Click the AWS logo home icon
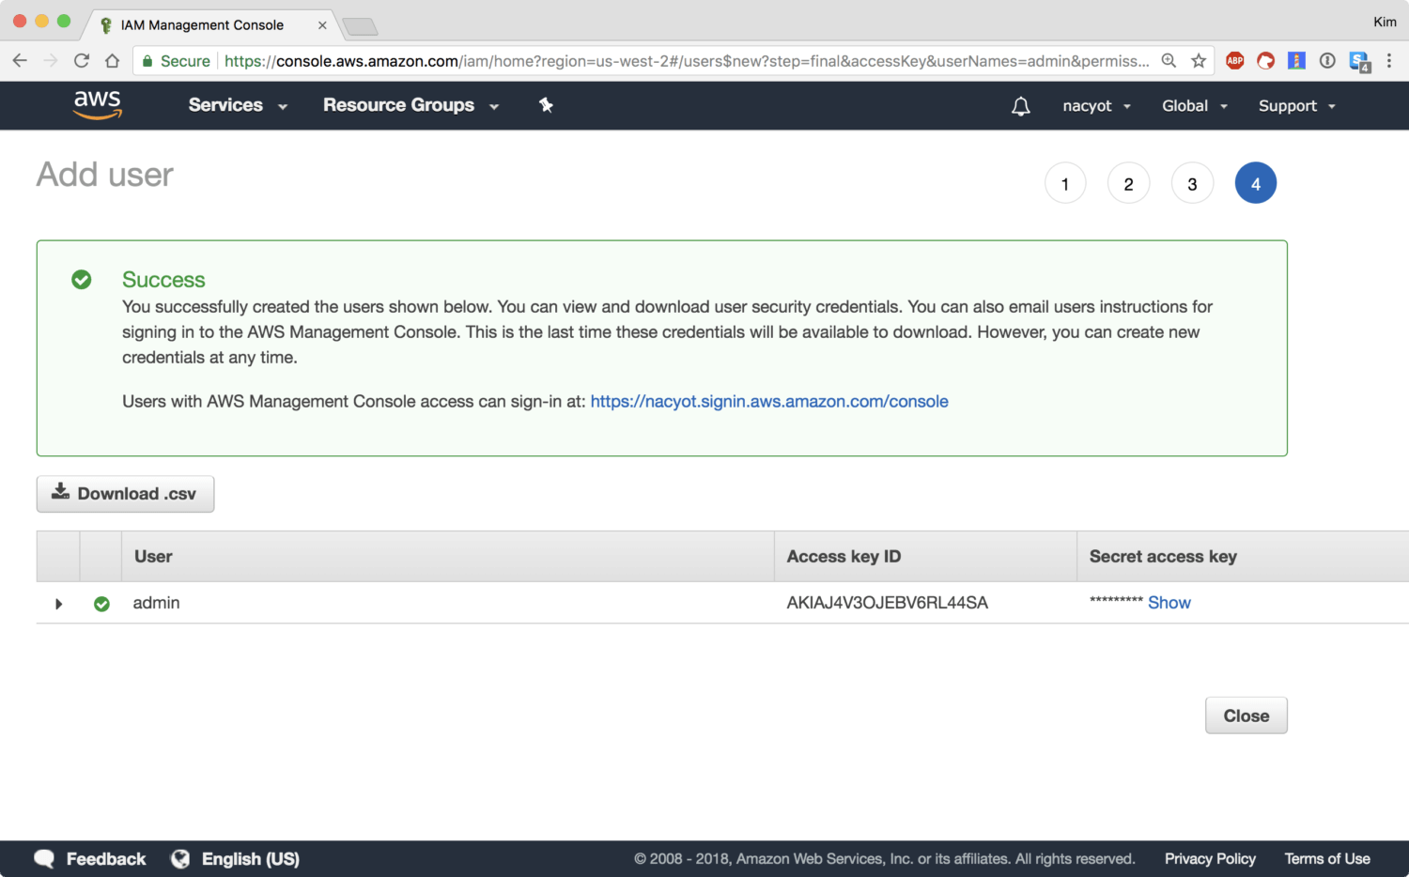Screen dimensions: 1409x877 click(x=98, y=105)
